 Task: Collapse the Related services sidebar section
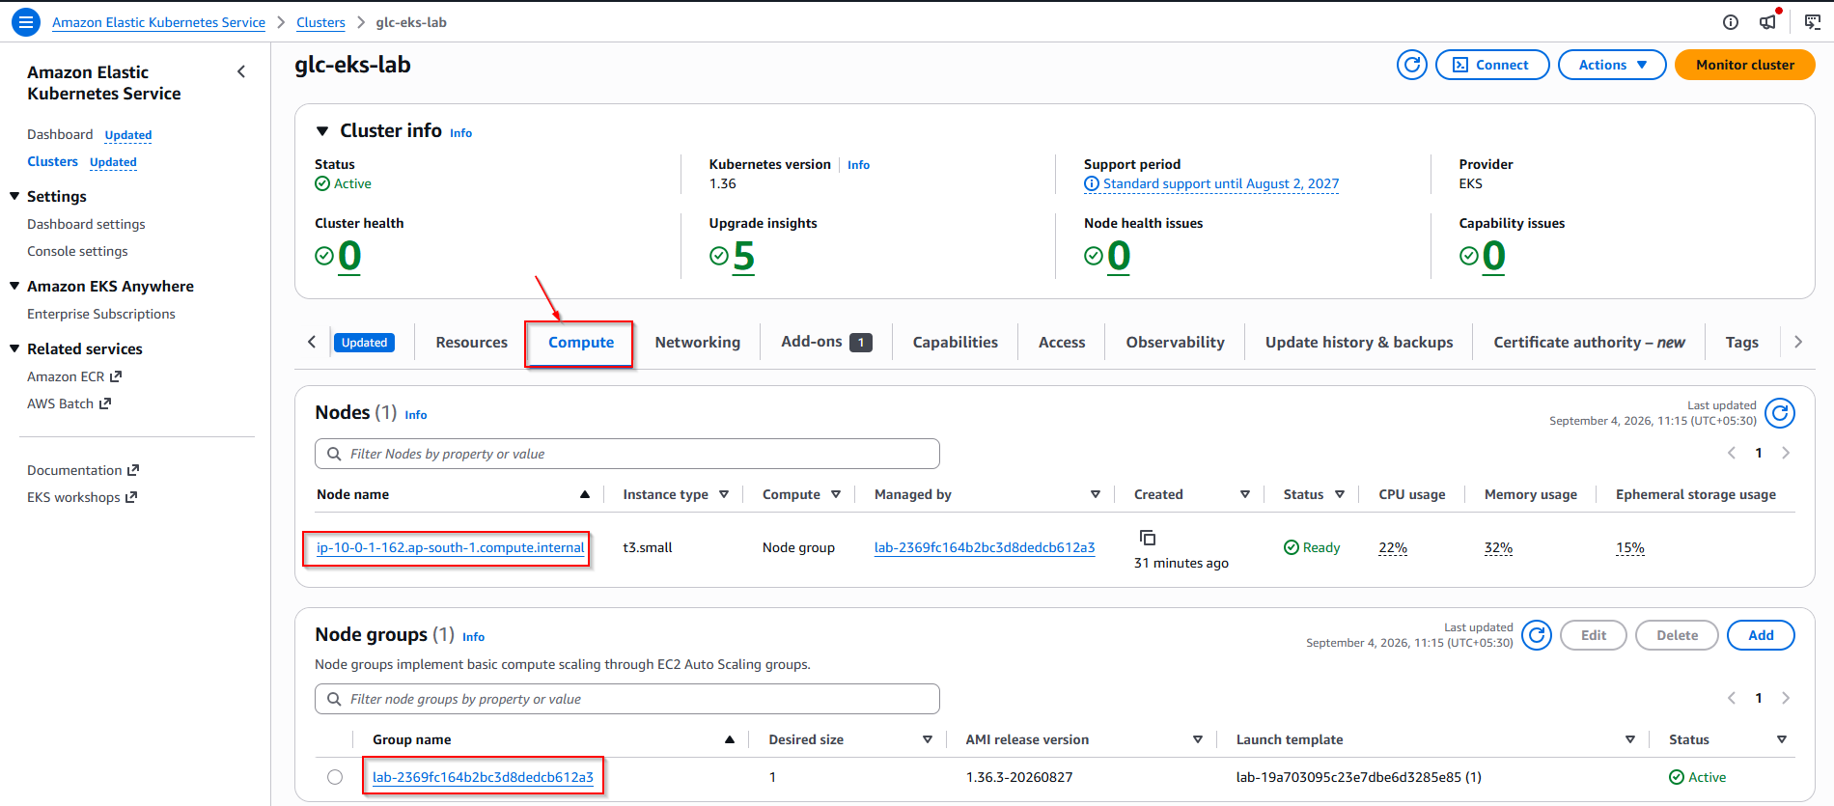[x=14, y=348]
